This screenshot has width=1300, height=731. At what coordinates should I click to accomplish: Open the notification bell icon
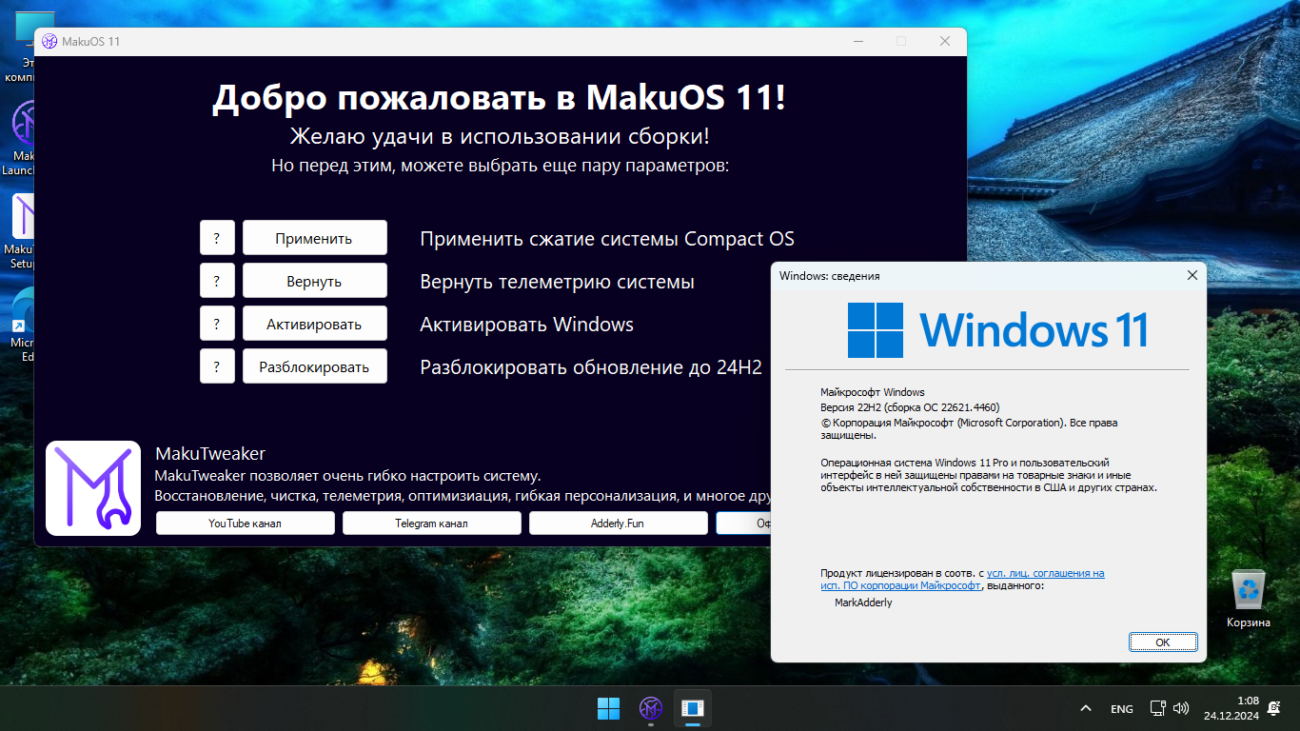coord(1273,708)
